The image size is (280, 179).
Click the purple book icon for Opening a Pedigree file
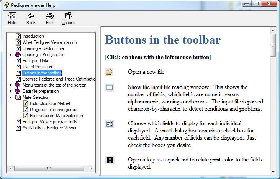(x=18, y=55)
